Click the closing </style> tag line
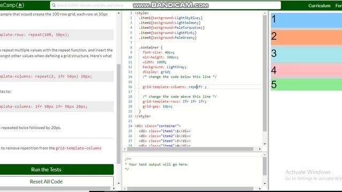342x192 pixels. [143, 116]
